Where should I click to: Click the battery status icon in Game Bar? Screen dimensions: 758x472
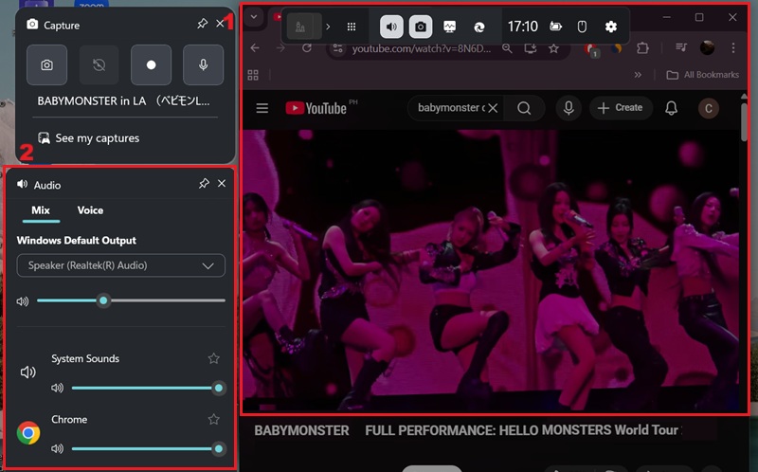coord(556,27)
